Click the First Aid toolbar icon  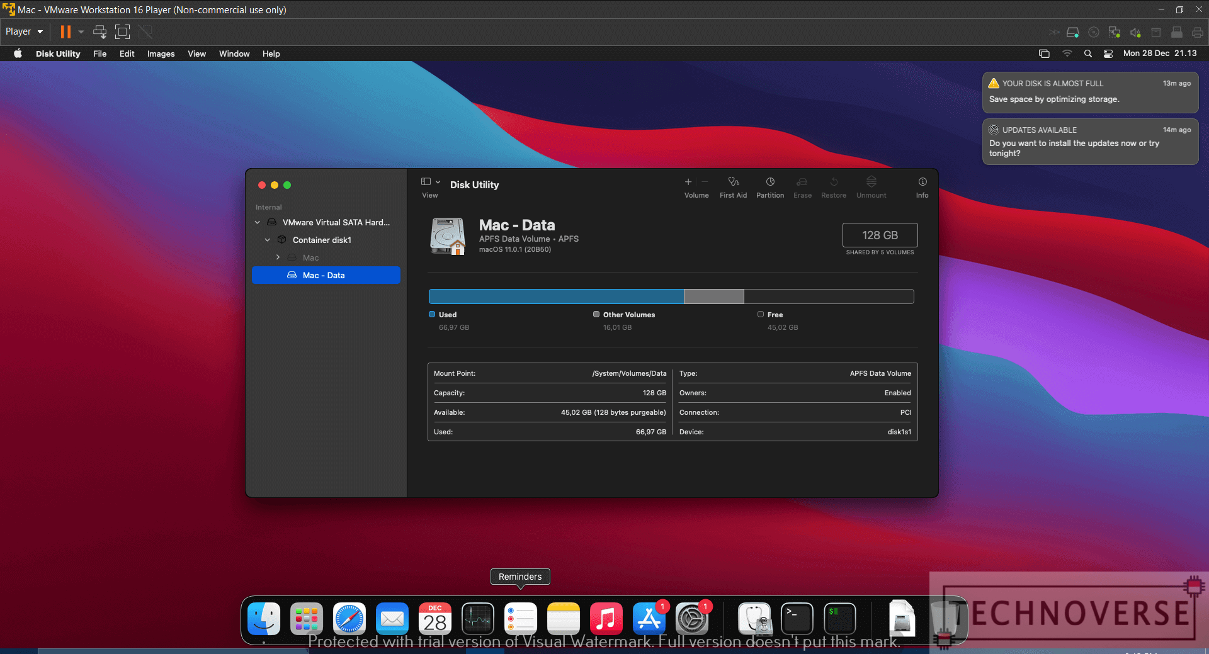(x=733, y=182)
